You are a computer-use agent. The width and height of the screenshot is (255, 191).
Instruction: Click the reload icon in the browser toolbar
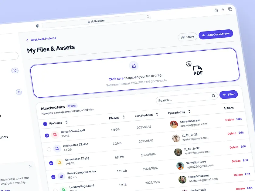[148, 16]
